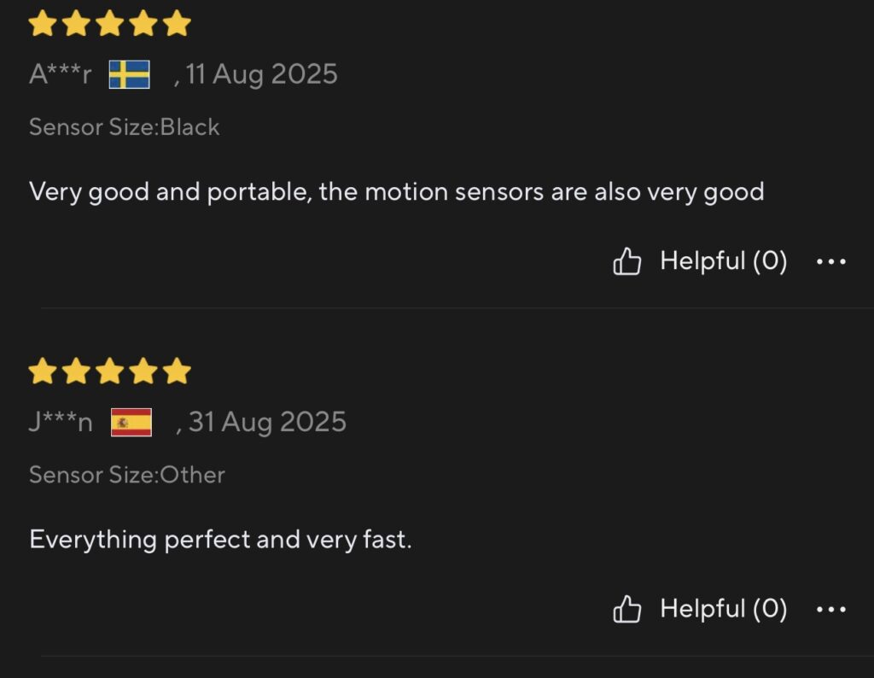The image size is (874, 678).
Task: Select the reviewer name J***n
Action: point(61,423)
